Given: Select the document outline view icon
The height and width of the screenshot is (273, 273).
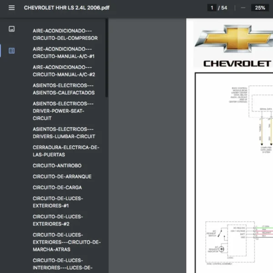Looking at the screenshot, I should [x=11, y=51].
